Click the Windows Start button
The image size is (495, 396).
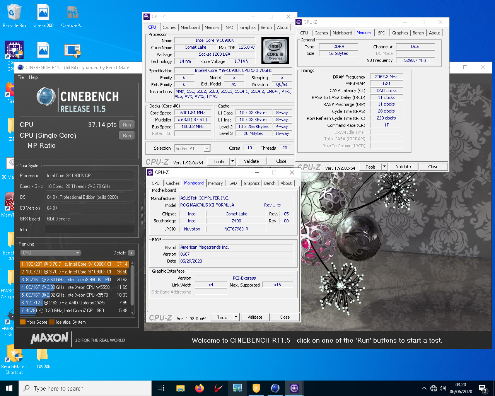coord(9,388)
